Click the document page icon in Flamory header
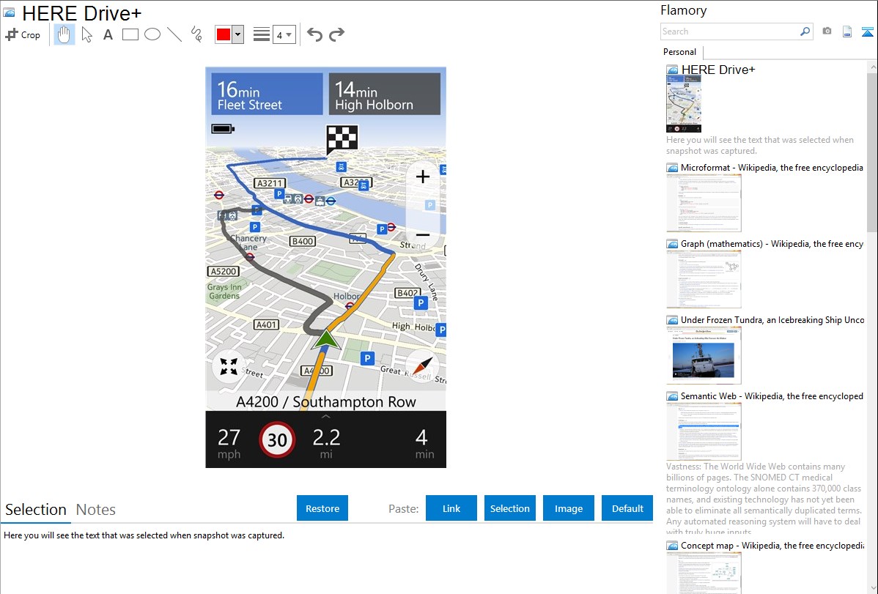Image resolution: width=878 pixels, height=594 pixels. coord(847,31)
